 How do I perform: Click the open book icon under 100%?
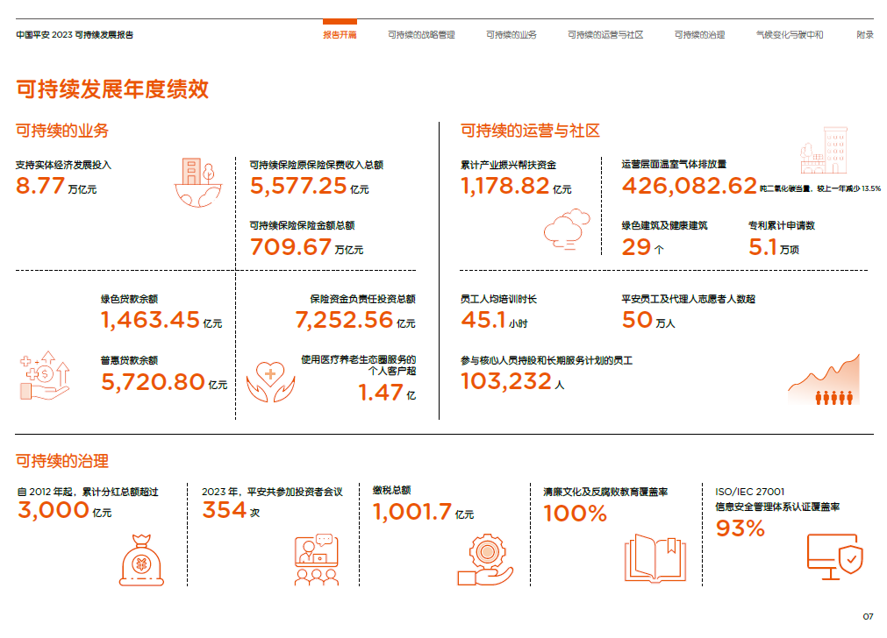coord(654,559)
